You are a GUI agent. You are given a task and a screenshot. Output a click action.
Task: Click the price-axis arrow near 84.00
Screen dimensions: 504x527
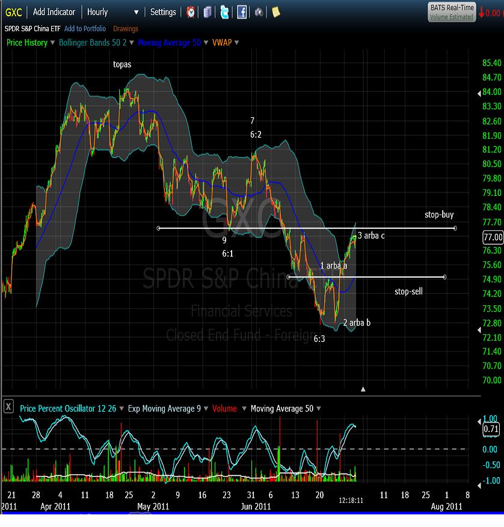(x=479, y=93)
